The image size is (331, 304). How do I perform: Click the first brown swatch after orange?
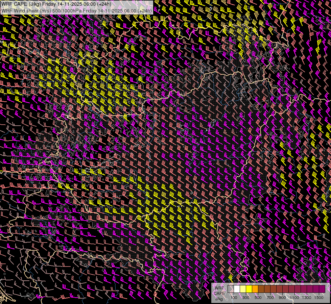[x=261, y=289]
